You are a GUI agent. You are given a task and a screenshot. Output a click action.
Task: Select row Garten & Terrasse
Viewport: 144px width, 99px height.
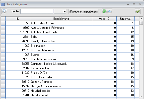70,82
